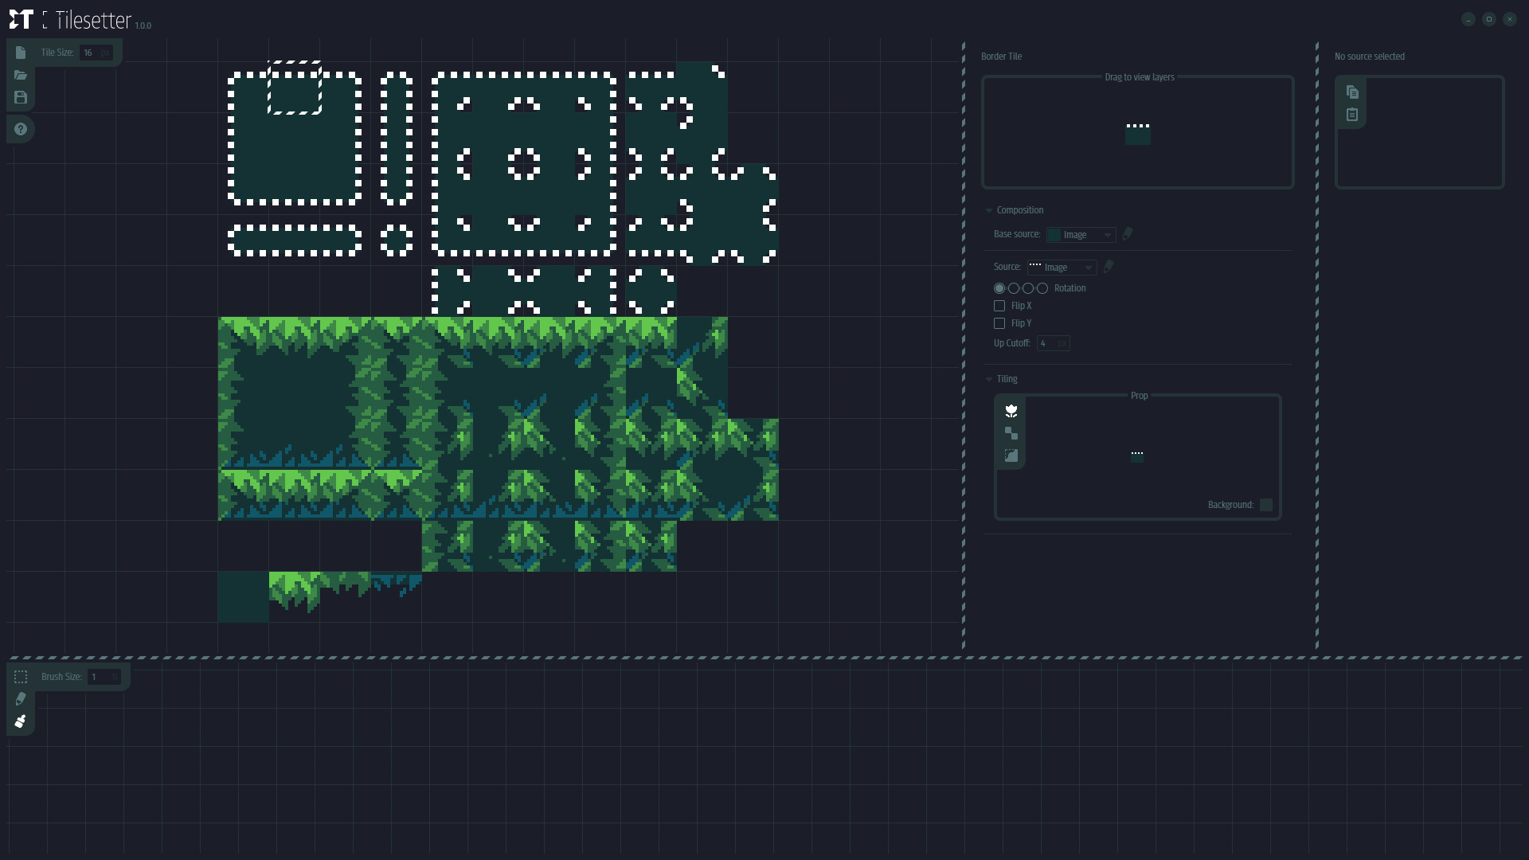This screenshot has width=1529, height=860.
Task: Select the pencil drawing tool
Action: [21, 698]
